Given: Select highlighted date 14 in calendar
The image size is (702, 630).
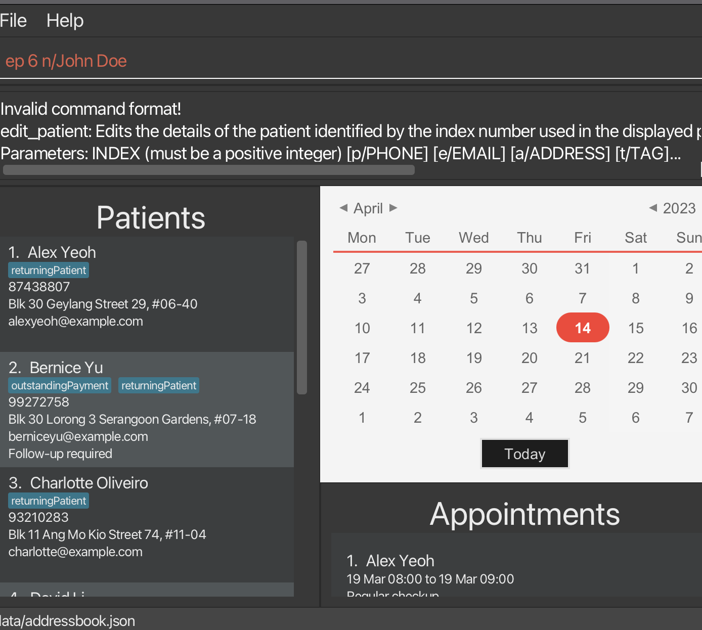Looking at the screenshot, I should click(583, 328).
